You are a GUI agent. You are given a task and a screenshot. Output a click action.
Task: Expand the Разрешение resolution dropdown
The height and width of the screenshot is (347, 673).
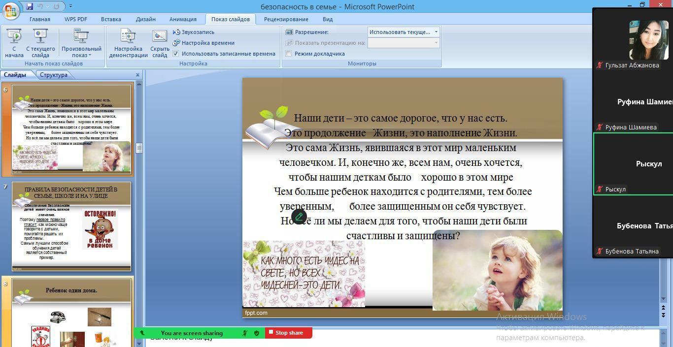(x=436, y=32)
